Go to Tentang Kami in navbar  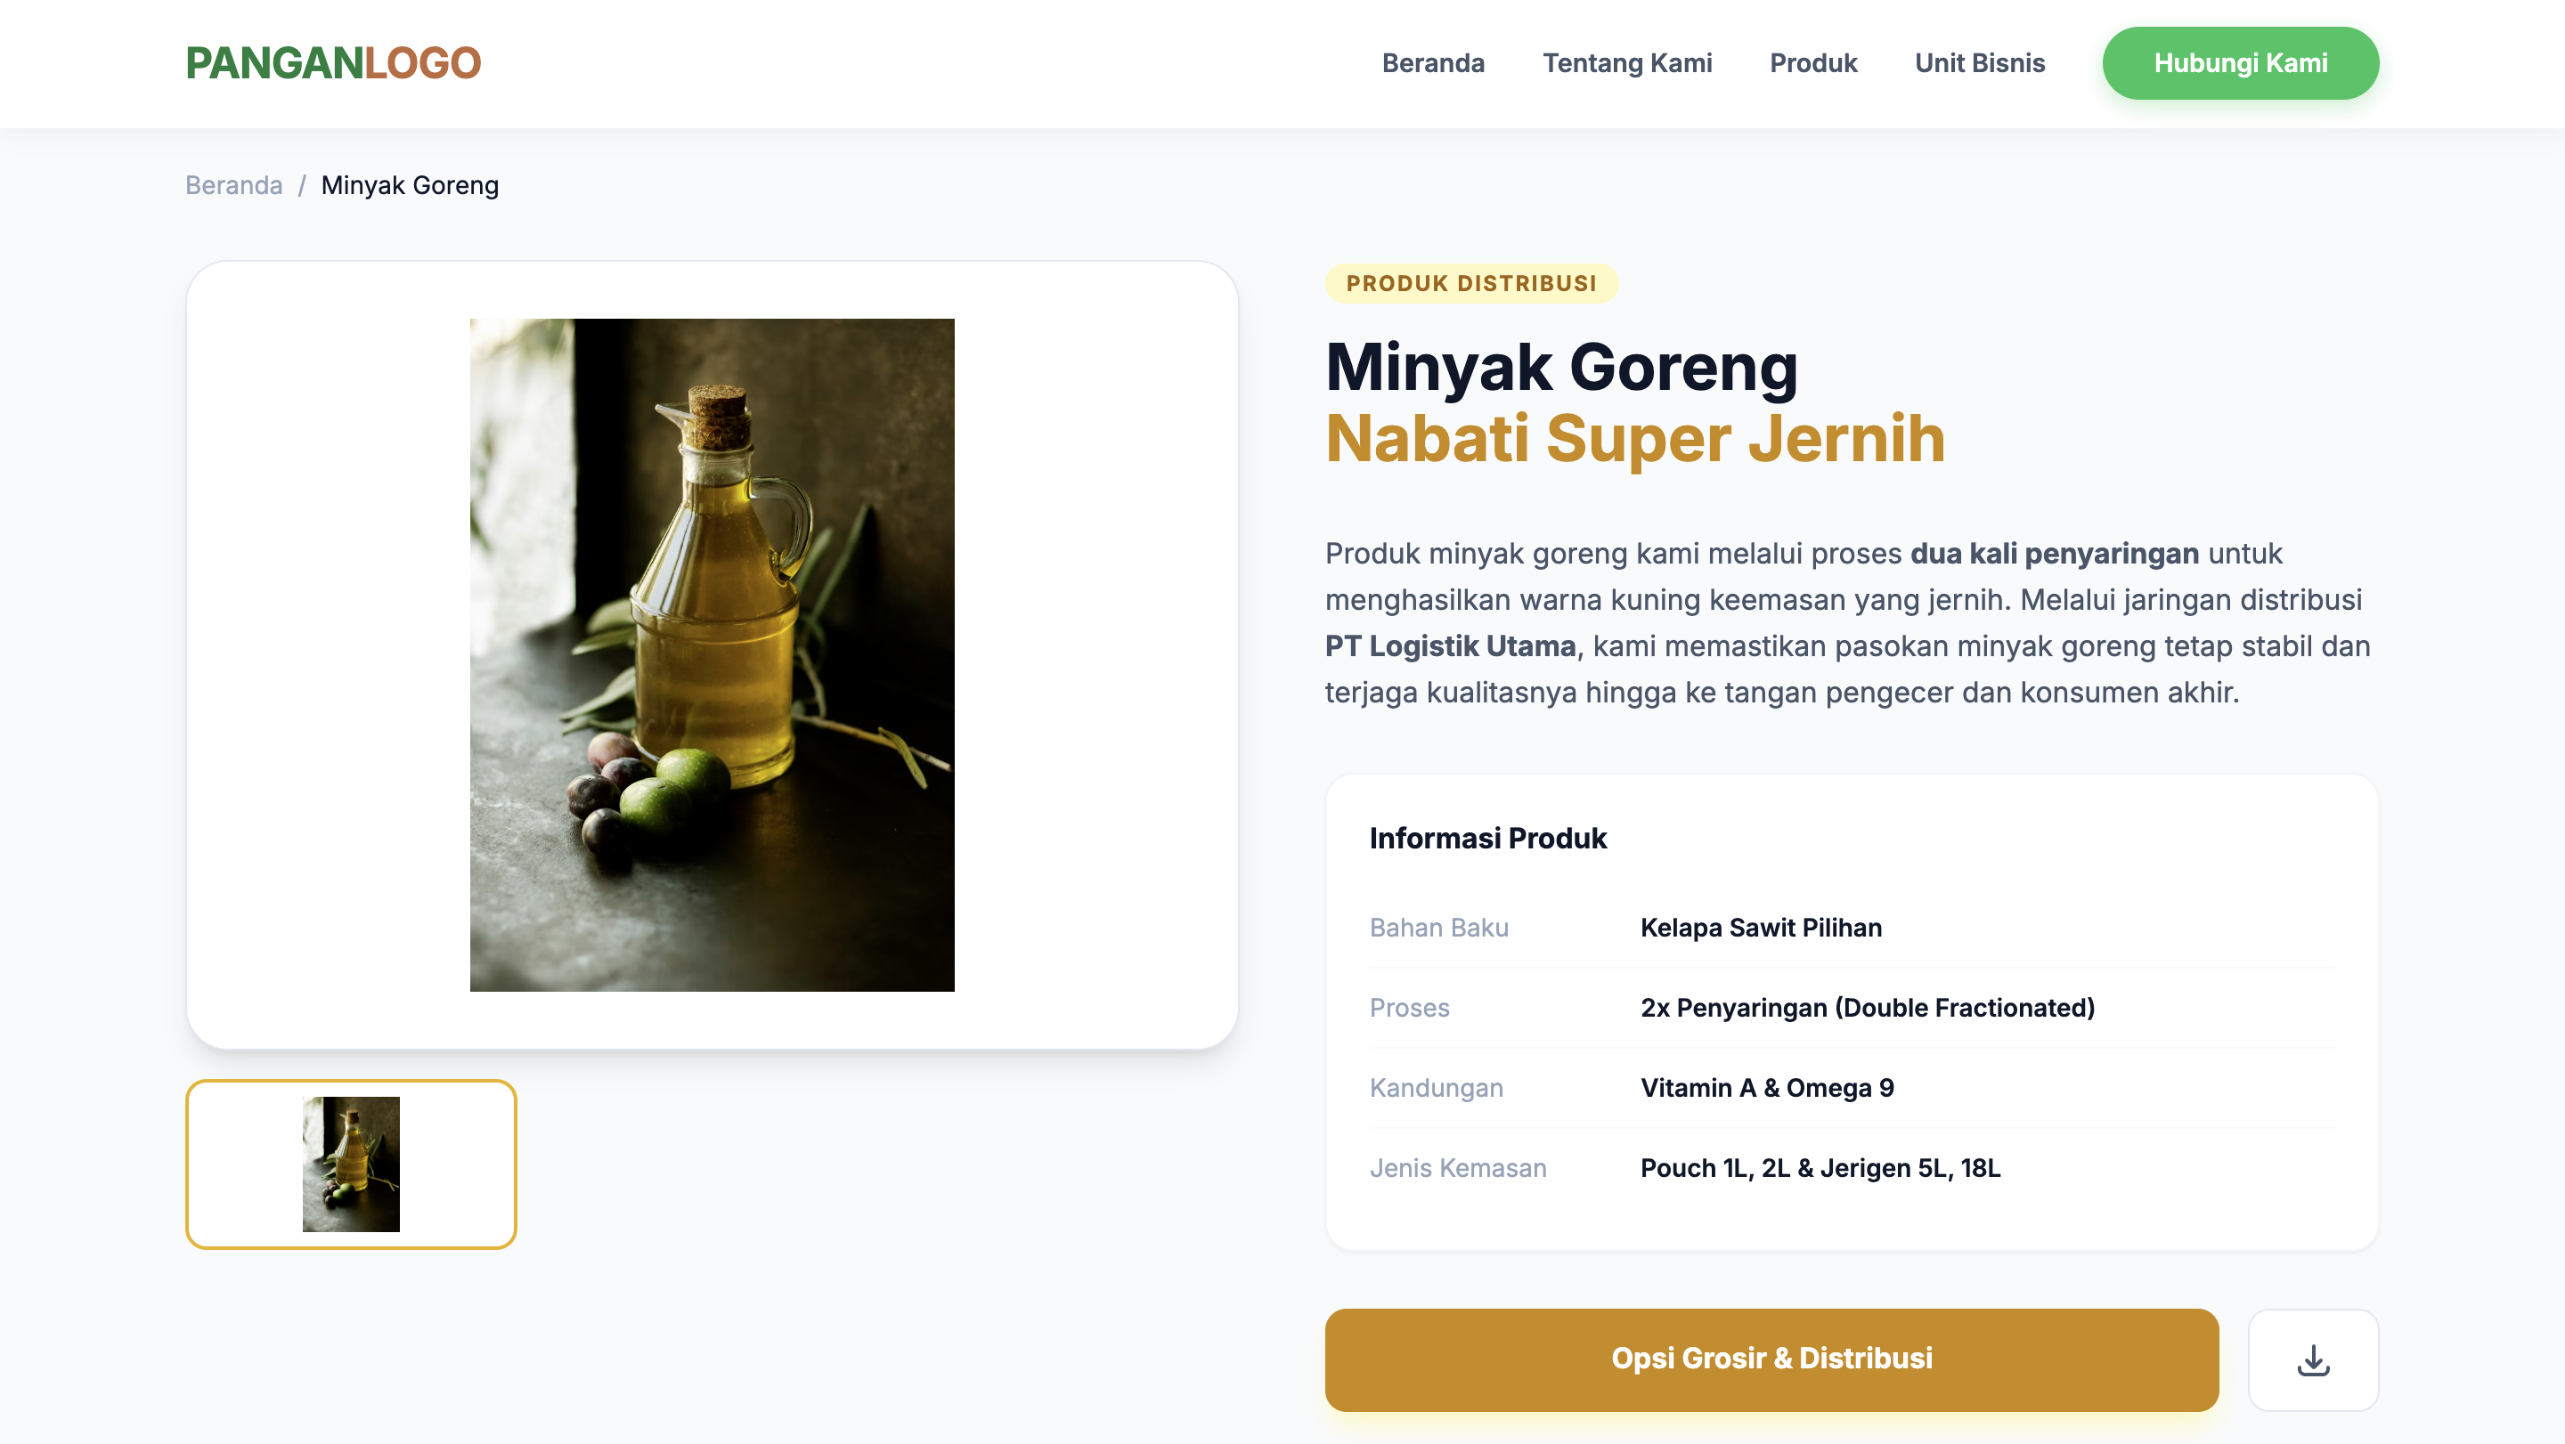[1626, 62]
